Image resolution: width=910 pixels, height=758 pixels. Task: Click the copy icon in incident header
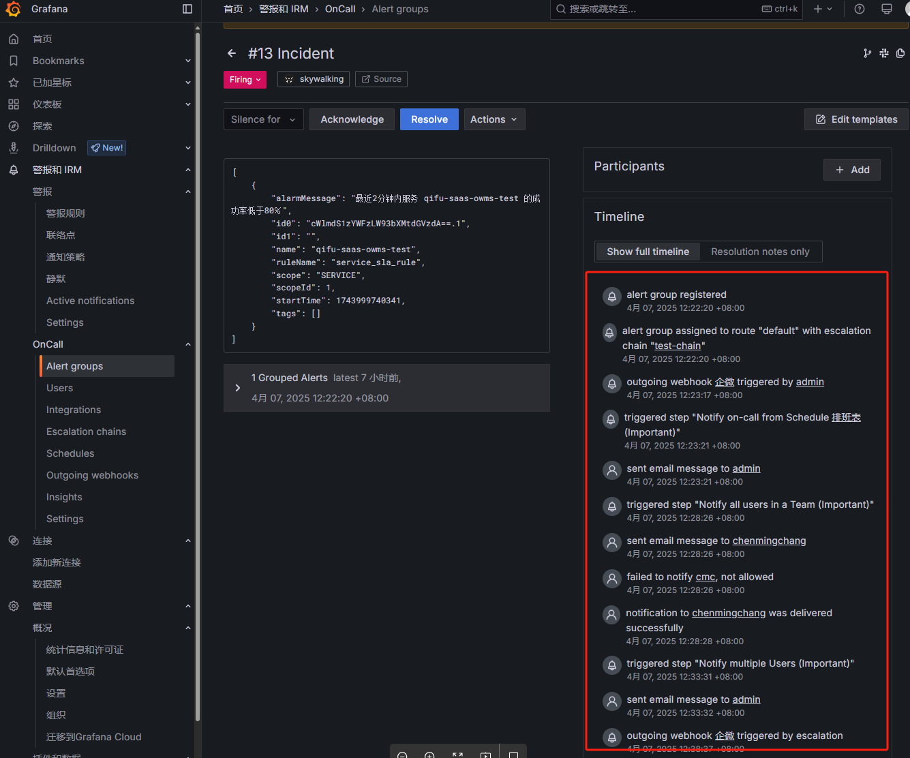[x=900, y=53]
